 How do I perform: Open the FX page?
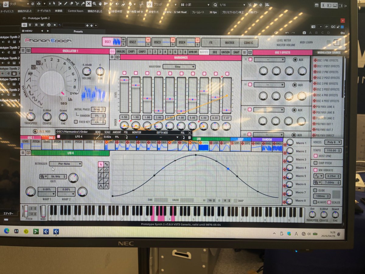pyautogui.click(x=211, y=43)
